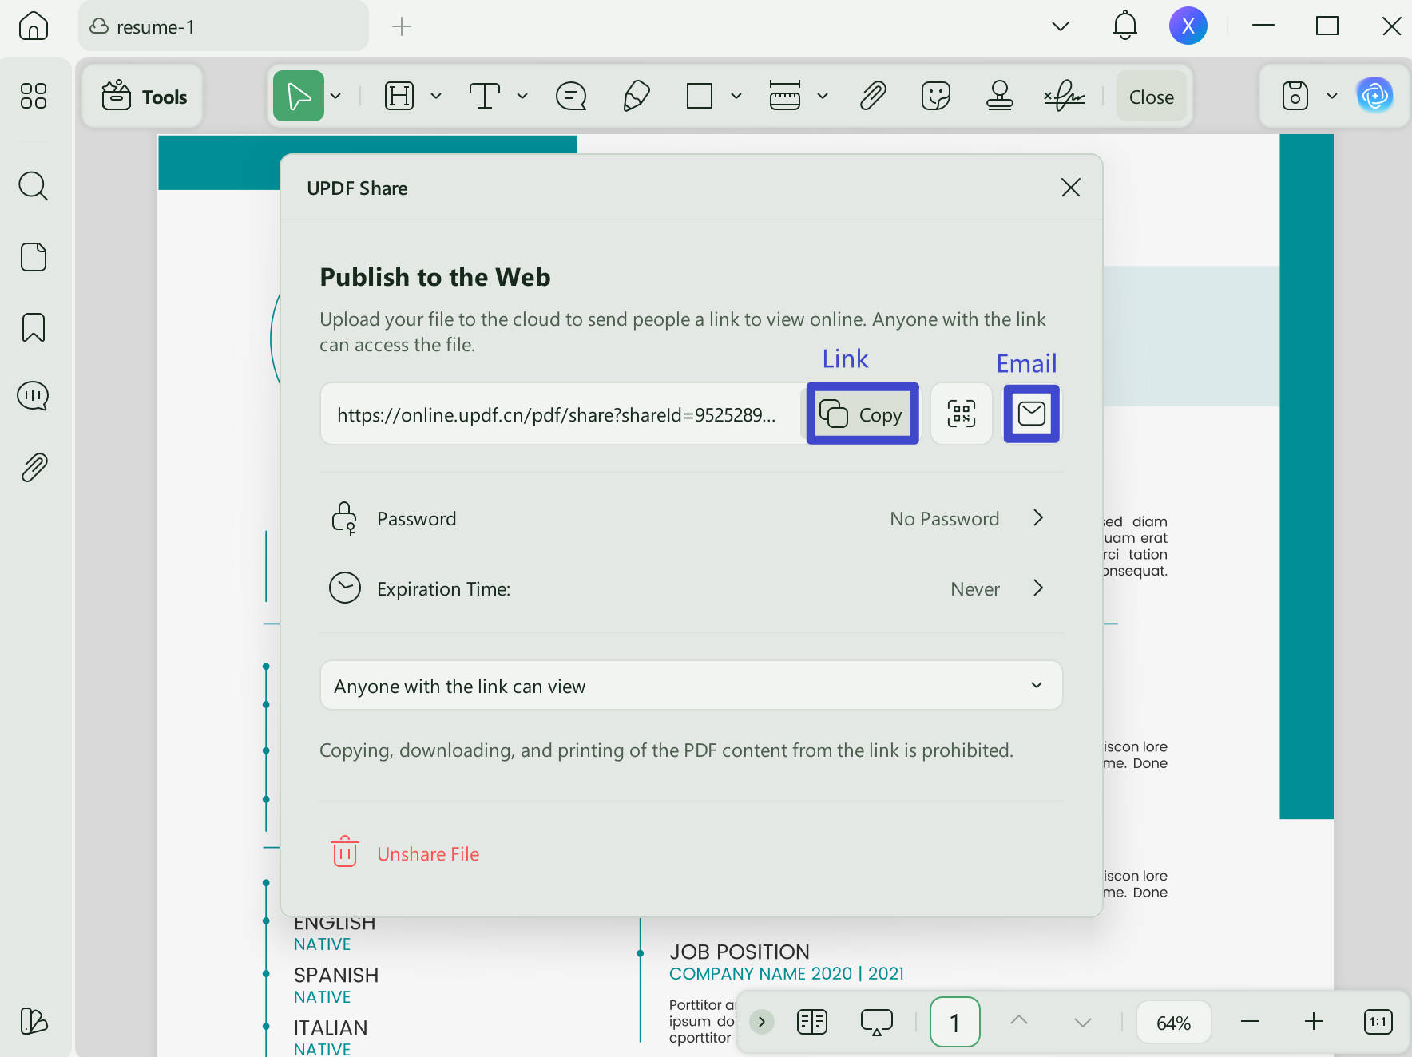Expand the selection tool dropdown arrow
This screenshot has height=1057, width=1412.
tap(336, 97)
